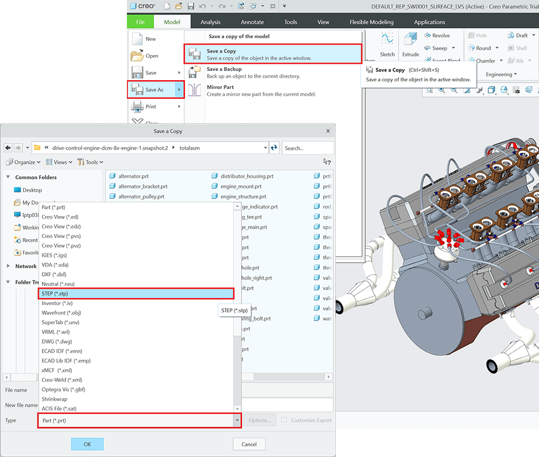Click the Cancel button
This screenshot has height=457, width=539.
[249, 444]
